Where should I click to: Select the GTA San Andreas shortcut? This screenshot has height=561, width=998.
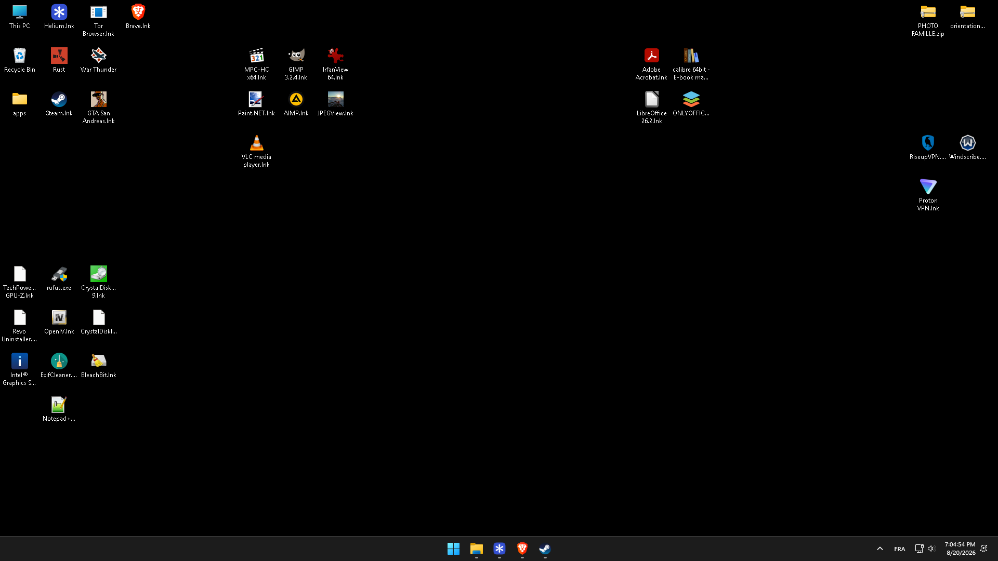pyautogui.click(x=98, y=108)
